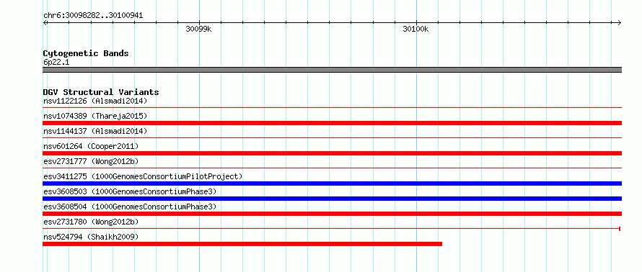Click the gray 6p22.1 cytogenetic band
Screen dimensions: 642x272
point(332,70)
